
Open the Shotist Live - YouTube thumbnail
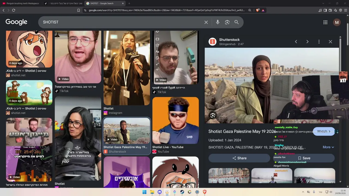176,121
